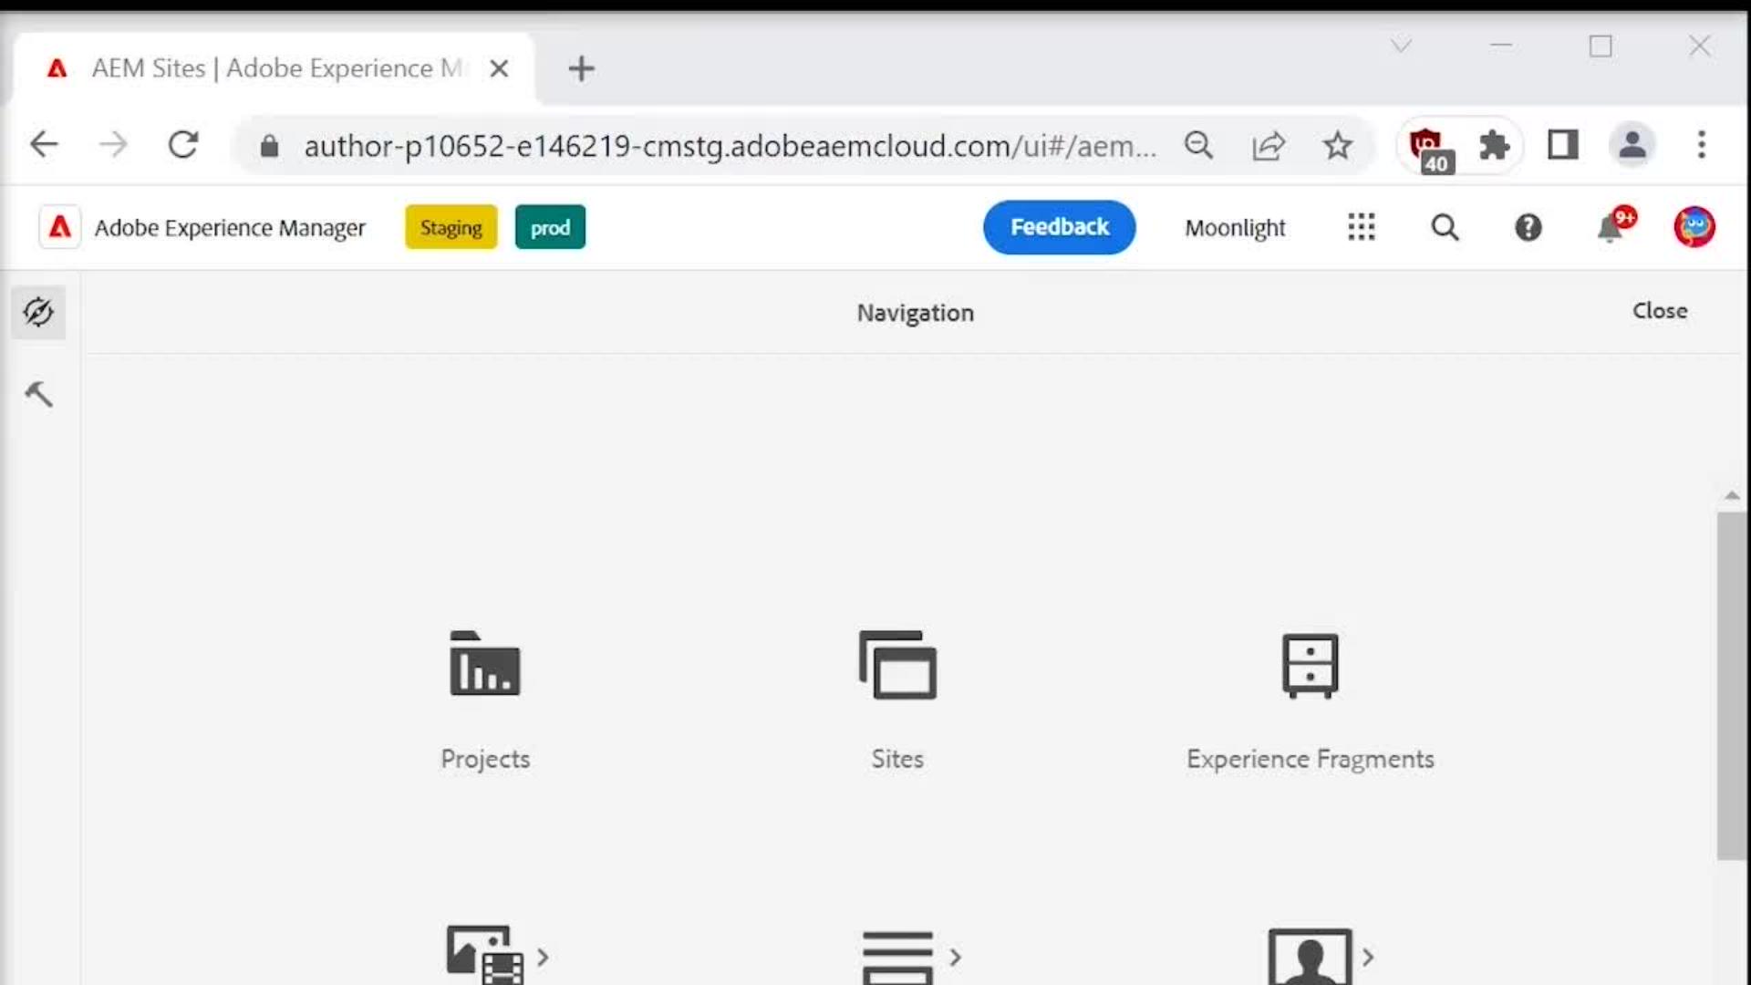Image resolution: width=1751 pixels, height=985 pixels.
Task: Expand the Forms submenu chevron
Action: [x=956, y=956]
